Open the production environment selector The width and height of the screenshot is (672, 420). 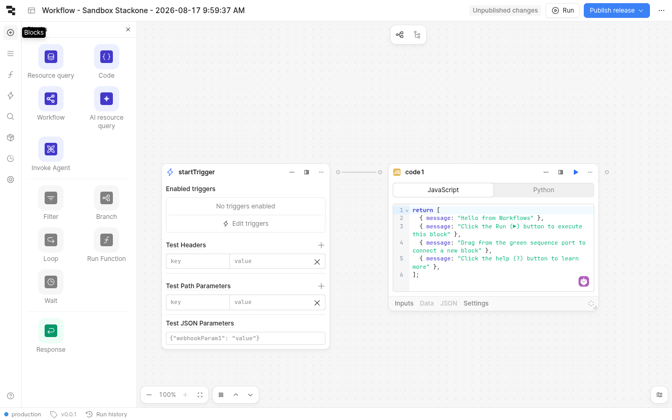(23, 414)
